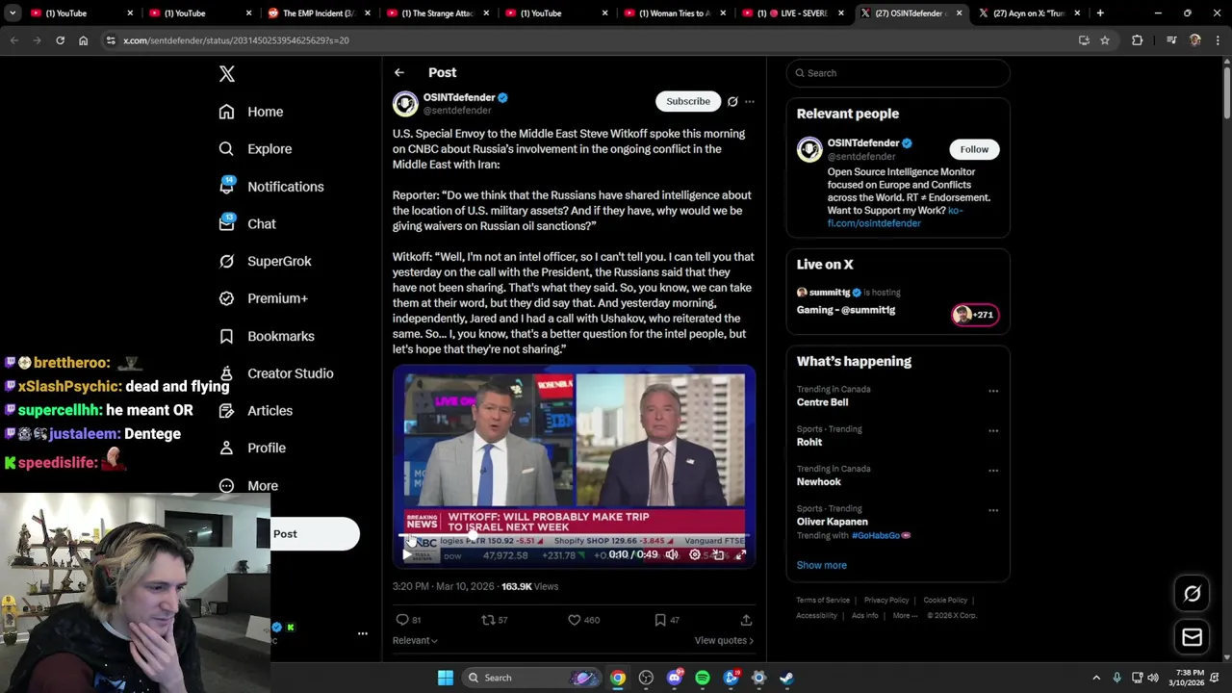Open SuperGrok from sidebar
Screen dimensions: 1232x693
[x=265, y=261]
